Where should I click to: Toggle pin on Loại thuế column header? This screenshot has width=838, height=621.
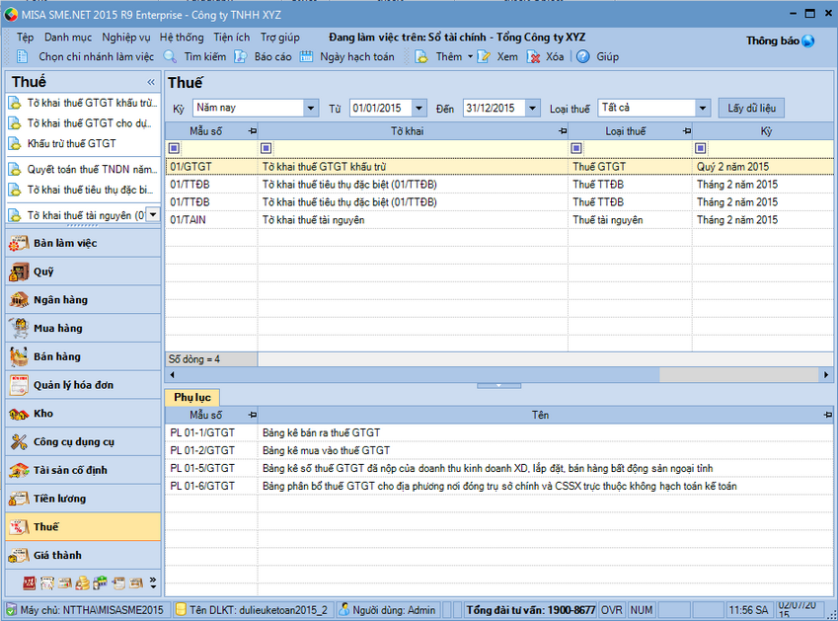point(687,131)
